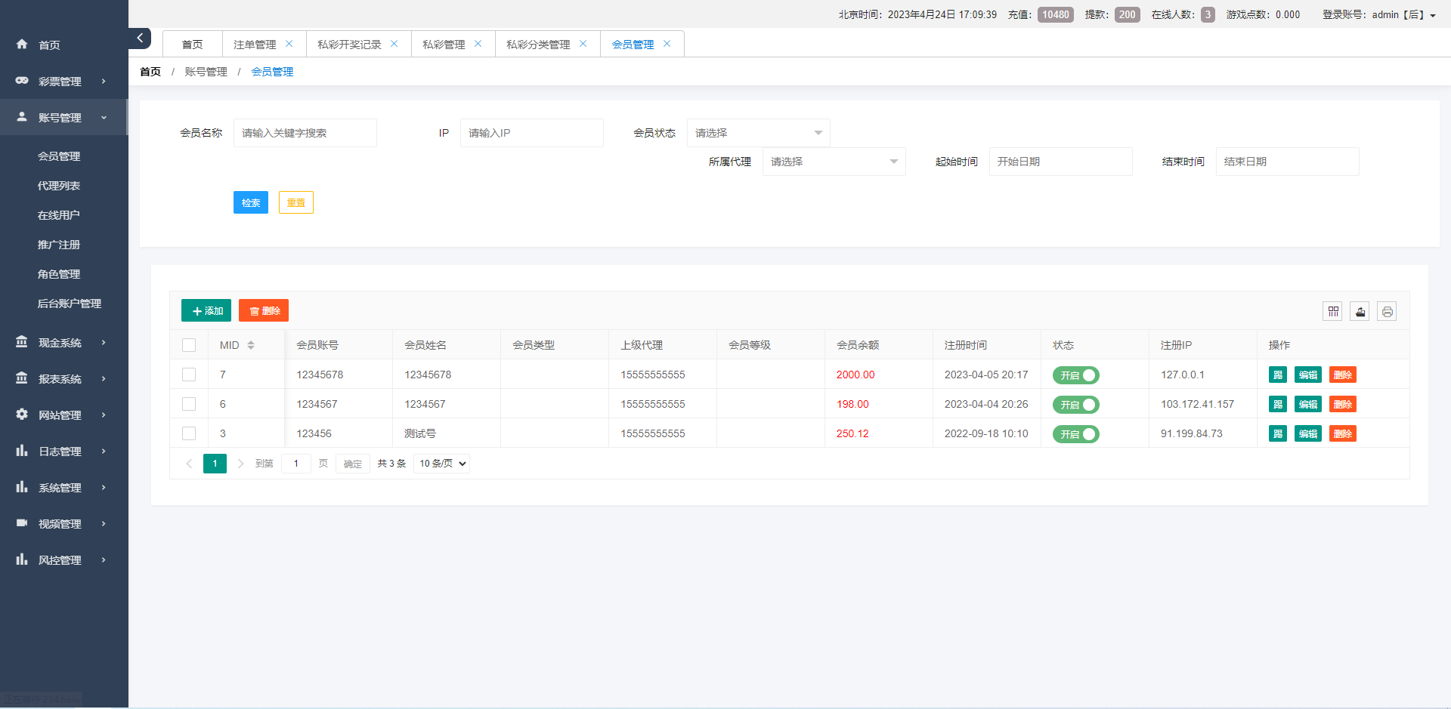The image size is (1451, 709).
Task: Click the 检索 search button
Action: point(251,202)
